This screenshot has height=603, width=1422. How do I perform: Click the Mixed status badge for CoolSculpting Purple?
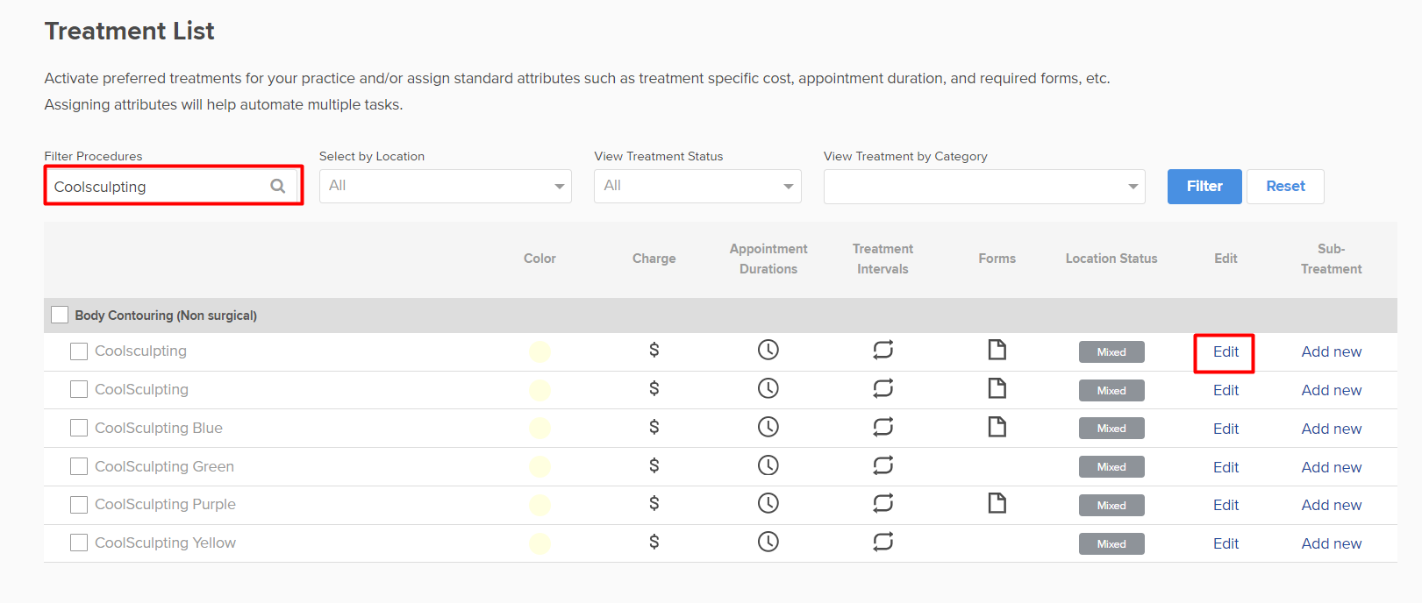click(x=1111, y=506)
